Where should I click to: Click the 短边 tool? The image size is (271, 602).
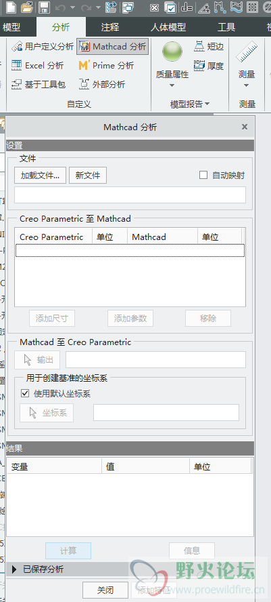(x=209, y=47)
